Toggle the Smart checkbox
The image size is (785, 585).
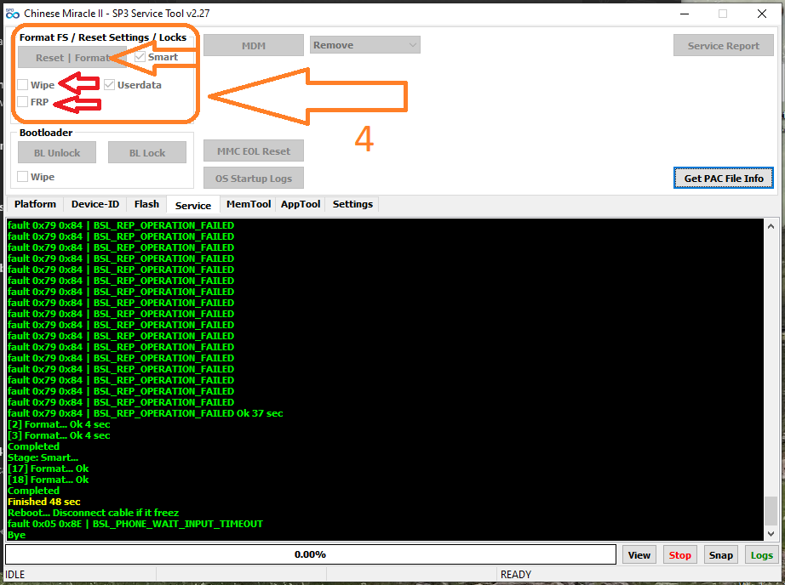pos(140,57)
